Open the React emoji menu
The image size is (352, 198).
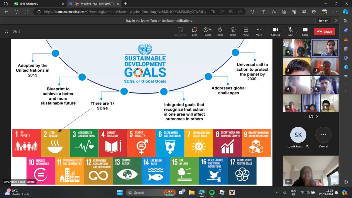[233, 31]
